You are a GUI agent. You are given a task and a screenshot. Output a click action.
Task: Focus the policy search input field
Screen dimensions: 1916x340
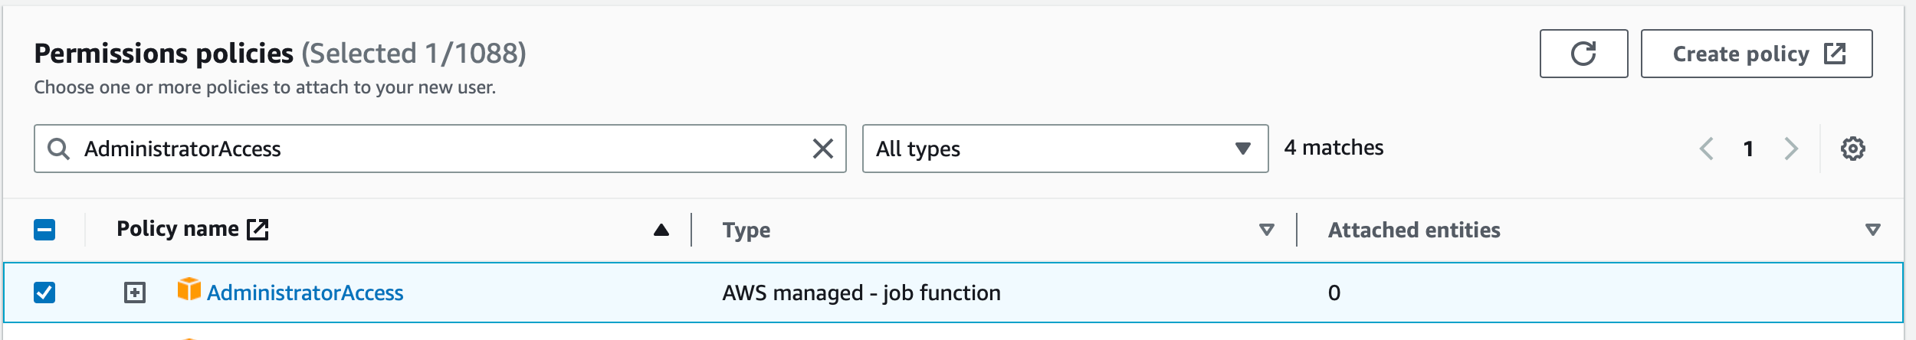pos(437,149)
